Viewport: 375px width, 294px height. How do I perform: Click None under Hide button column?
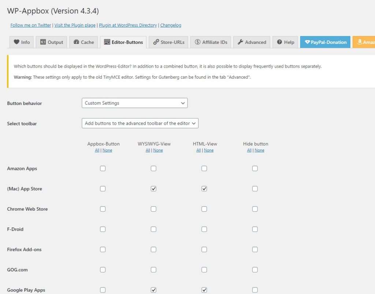click(x=259, y=150)
